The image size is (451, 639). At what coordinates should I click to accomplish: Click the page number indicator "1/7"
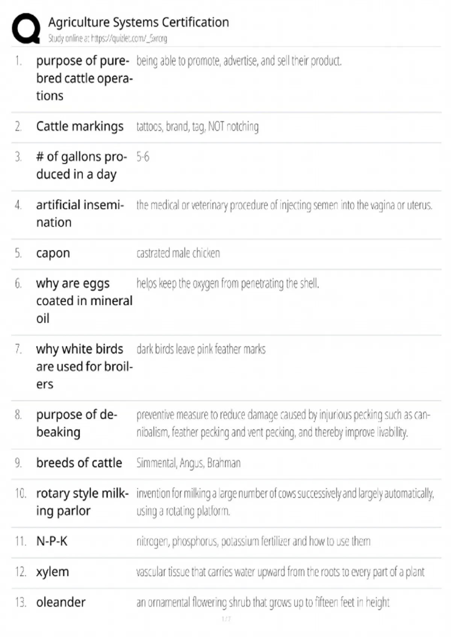click(x=226, y=619)
